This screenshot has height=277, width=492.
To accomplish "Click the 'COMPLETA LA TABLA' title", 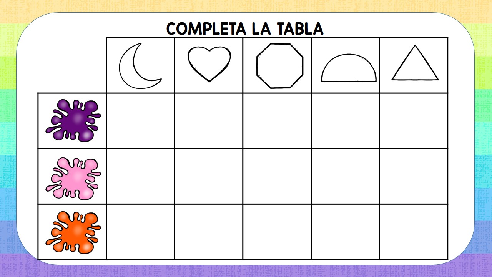I will pos(245,29).
